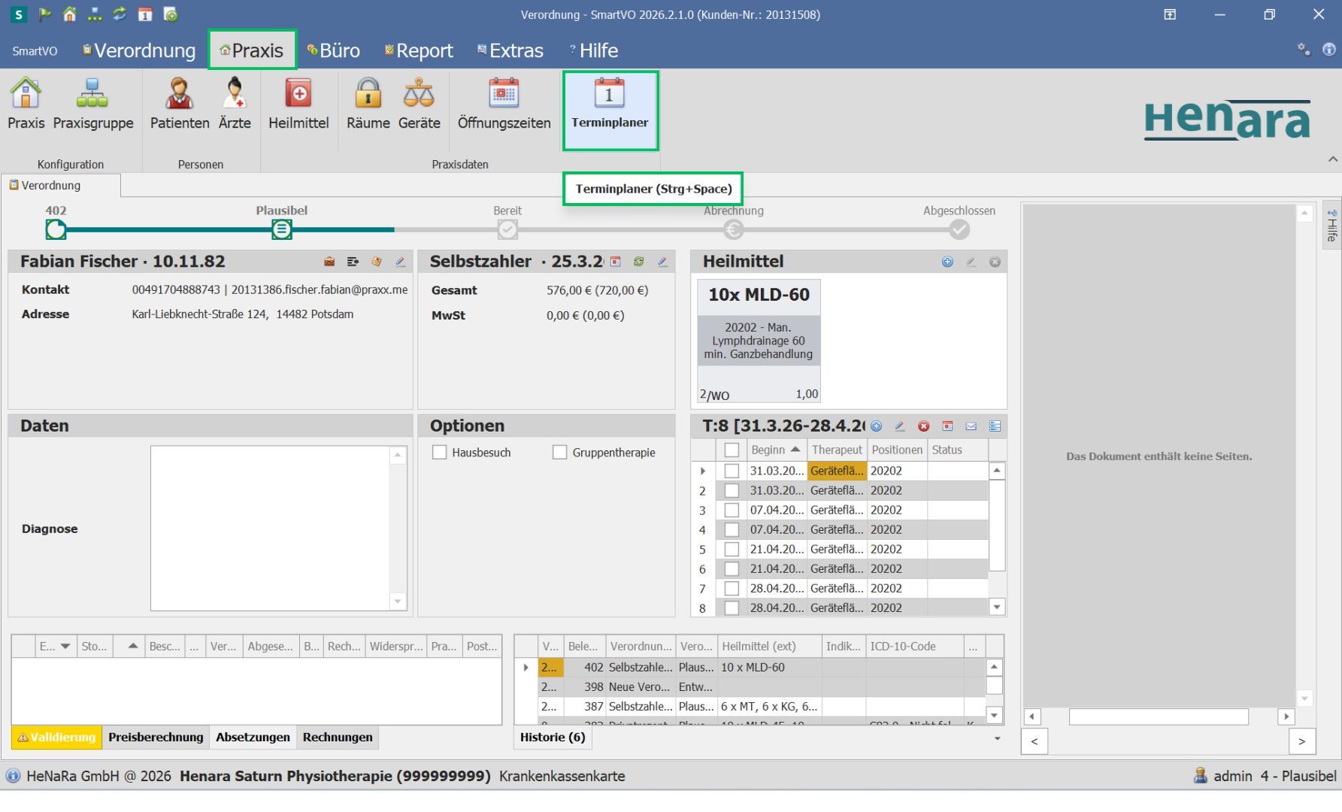Click the Bereit status step marker
Image resolution: width=1342 pixels, height=812 pixels.
[507, 229]
